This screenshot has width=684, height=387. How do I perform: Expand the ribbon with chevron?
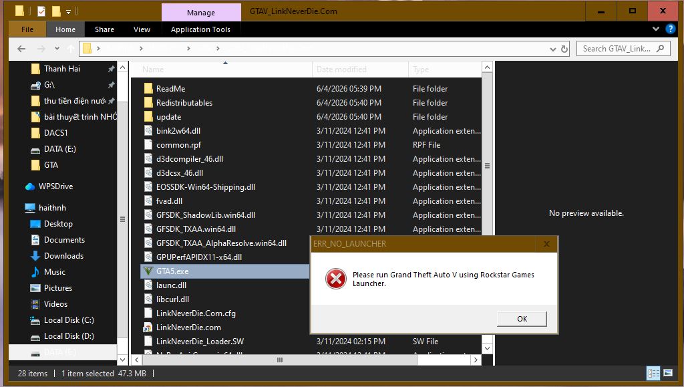click(656, 29)
